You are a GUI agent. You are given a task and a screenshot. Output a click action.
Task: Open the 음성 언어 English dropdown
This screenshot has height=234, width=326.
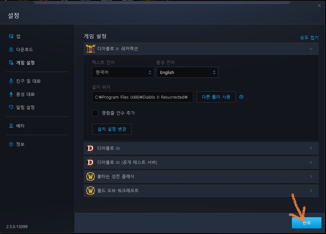pos(187,72)
